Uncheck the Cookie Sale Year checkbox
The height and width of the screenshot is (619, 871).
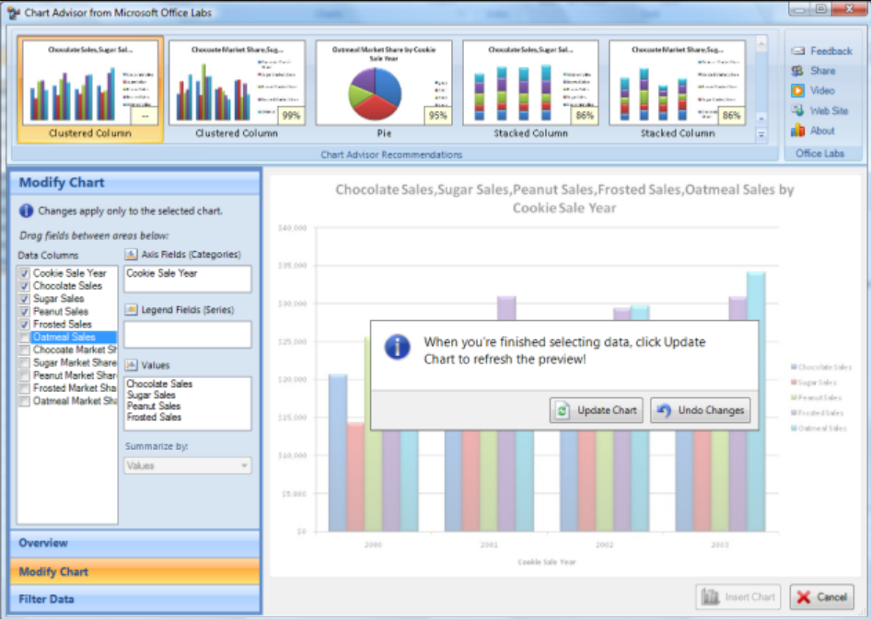(x=25, y=273)
